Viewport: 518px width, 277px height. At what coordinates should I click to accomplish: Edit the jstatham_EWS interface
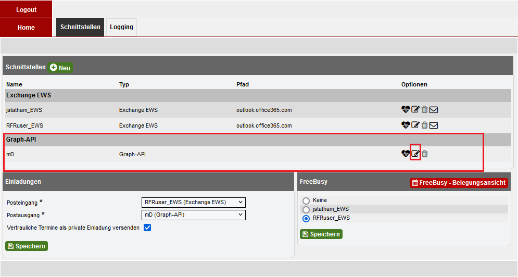415,109
